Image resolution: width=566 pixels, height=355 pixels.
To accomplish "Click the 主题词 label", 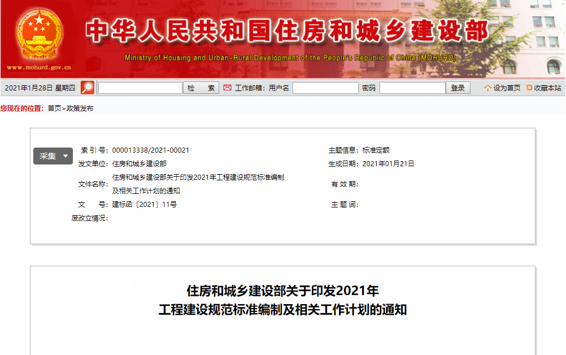I will pos(345,205).
